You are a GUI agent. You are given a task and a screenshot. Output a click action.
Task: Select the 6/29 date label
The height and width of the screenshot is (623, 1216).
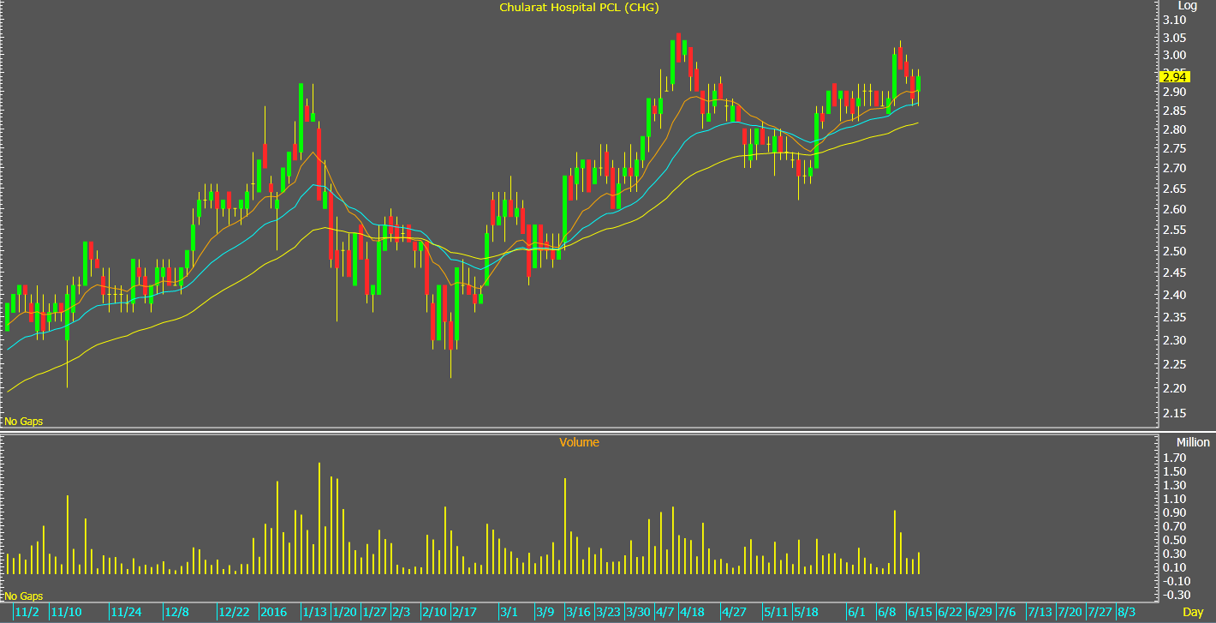[980, 612]
